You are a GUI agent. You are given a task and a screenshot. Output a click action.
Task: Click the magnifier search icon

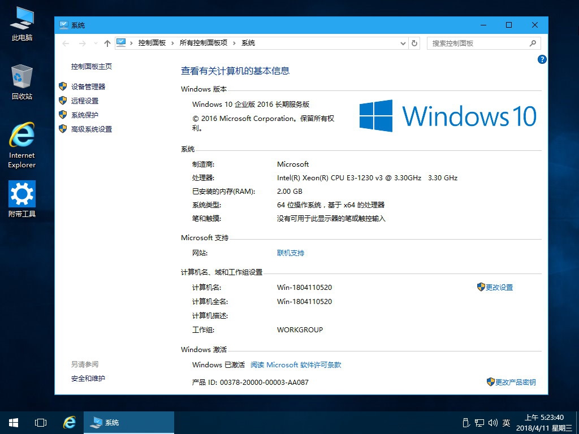click(x=533, y=44)
